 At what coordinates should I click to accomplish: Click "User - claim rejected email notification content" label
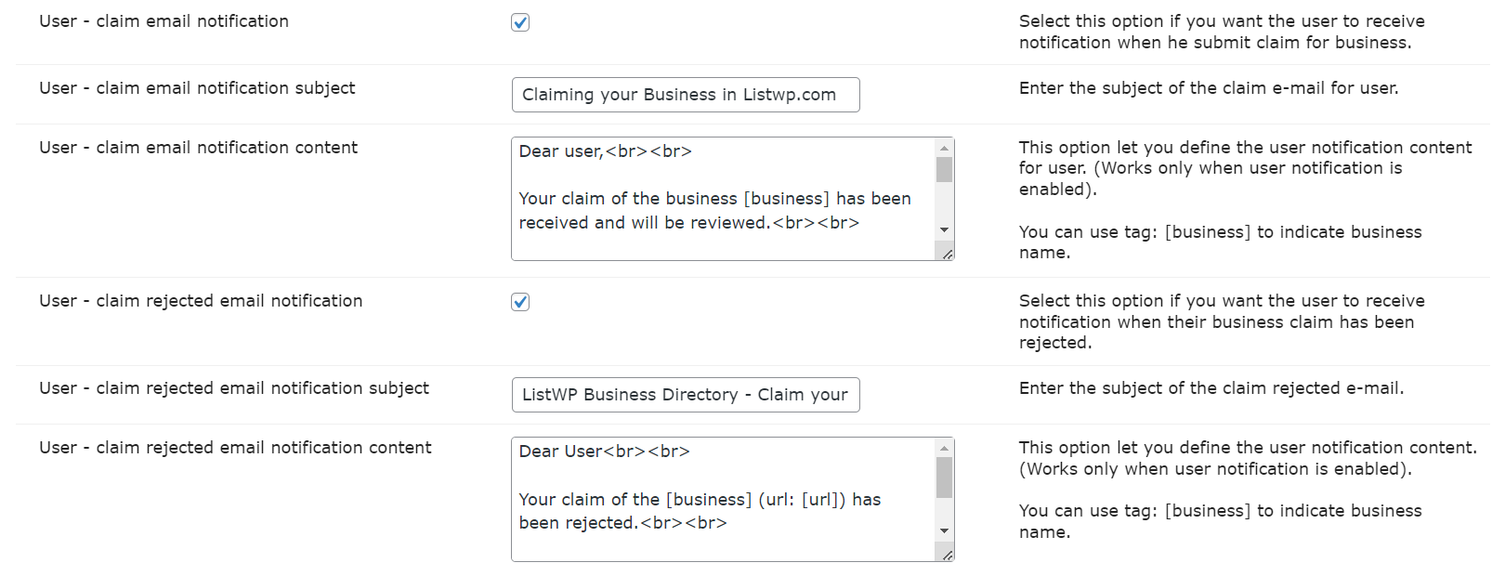point(235,448)
